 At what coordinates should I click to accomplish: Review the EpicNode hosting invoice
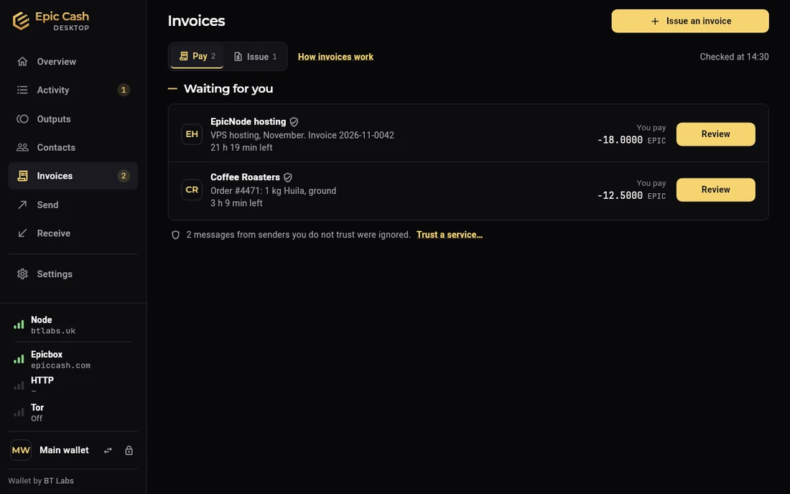[715, 134]
